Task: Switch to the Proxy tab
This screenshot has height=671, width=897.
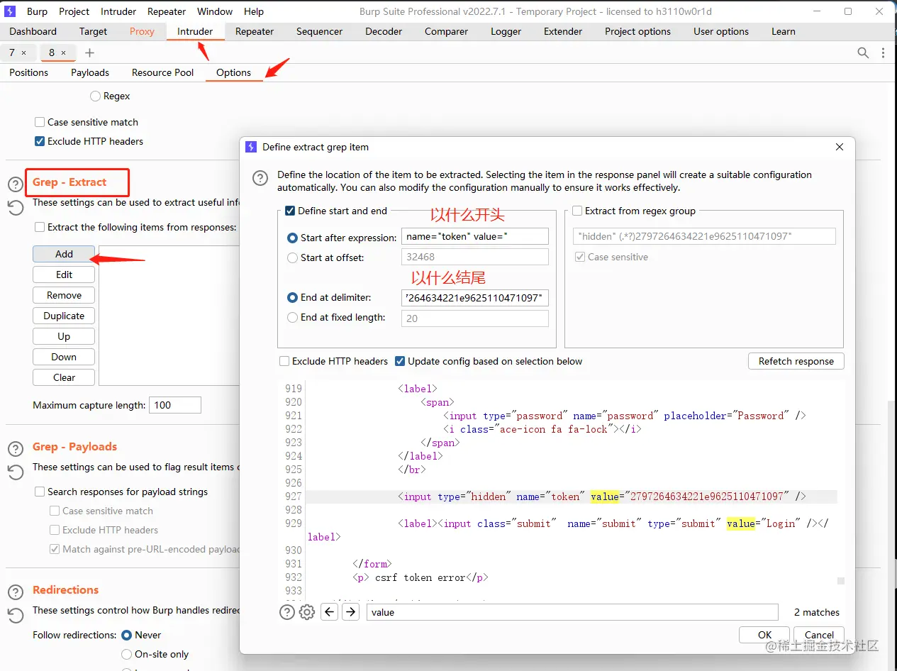Action: pyautogui.click(x=142, y=31)
